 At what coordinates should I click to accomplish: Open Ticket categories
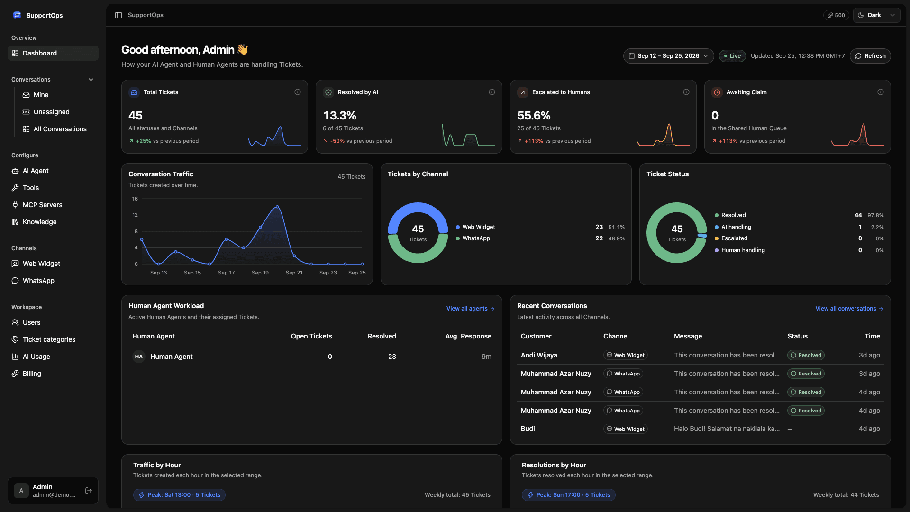53,339
